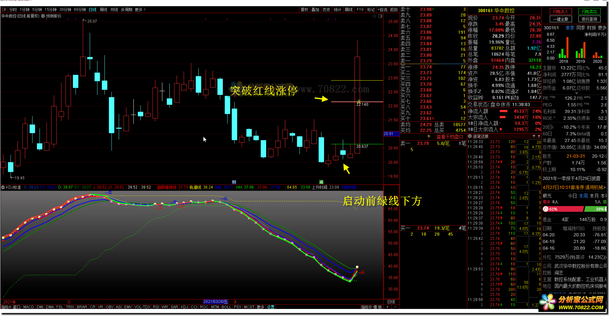Viewport: 610px width, 316px height.
Task: Click the 财 marker on the chart
Action: click(x=234, y=182)
